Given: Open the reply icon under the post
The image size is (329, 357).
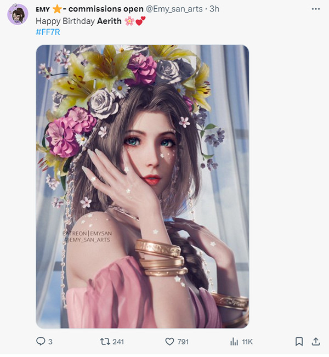Looking at the screenshot, I should (x=41, y=342).
